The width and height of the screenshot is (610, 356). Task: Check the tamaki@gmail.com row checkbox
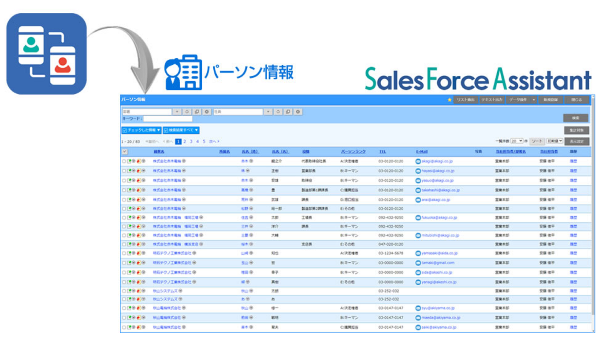click(124, 263)
